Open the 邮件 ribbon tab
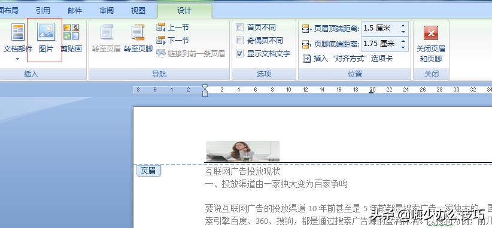The width and height of the screenshot is (492, 228). click(x=75, y=11)
